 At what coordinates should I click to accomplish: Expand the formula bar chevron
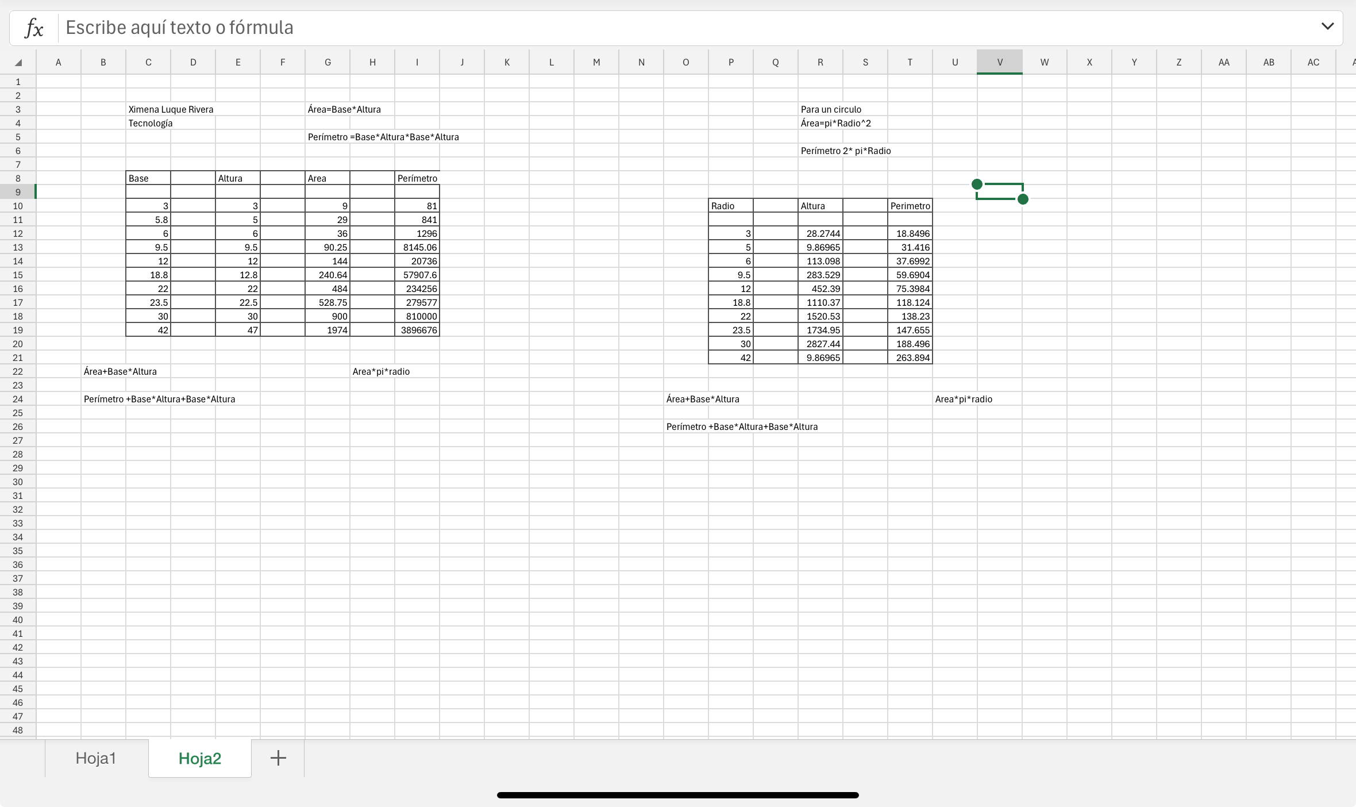click(1327, 26)
